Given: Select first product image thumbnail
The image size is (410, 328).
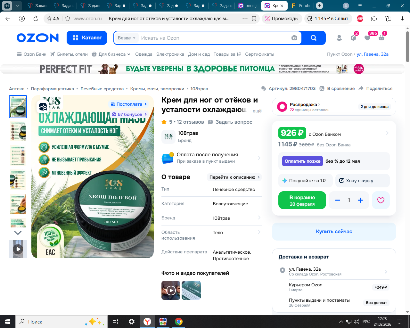Looking at the screenshot, I should coord(18,107).
